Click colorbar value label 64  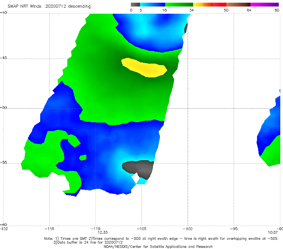coord(249,10)
